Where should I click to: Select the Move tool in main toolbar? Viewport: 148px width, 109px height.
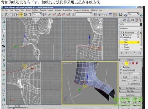pyautogui.click(x=21, y=15)
